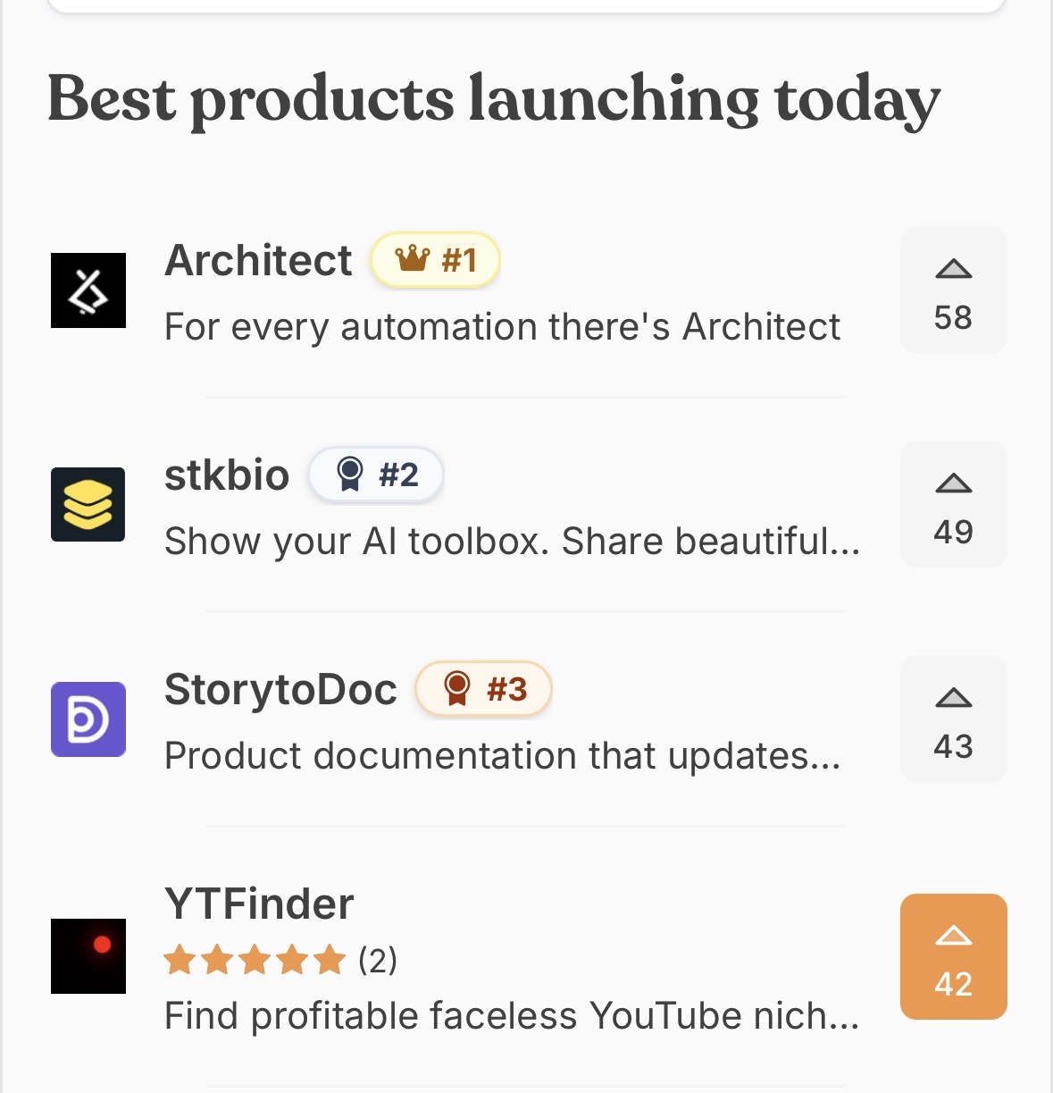This screenshot has width=1053, height=1093.
Task: Remove upvote from YTFinder (42)
Action: pos(953,956)
